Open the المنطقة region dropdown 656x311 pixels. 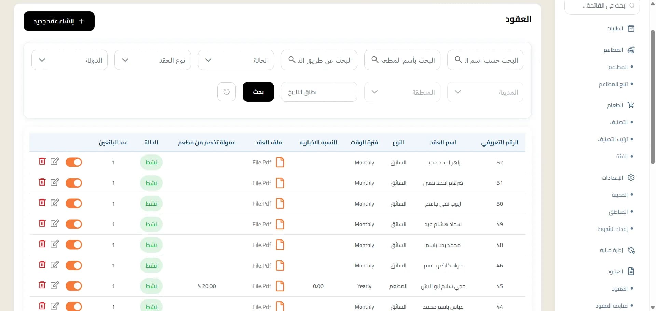(x=402, y=92)
